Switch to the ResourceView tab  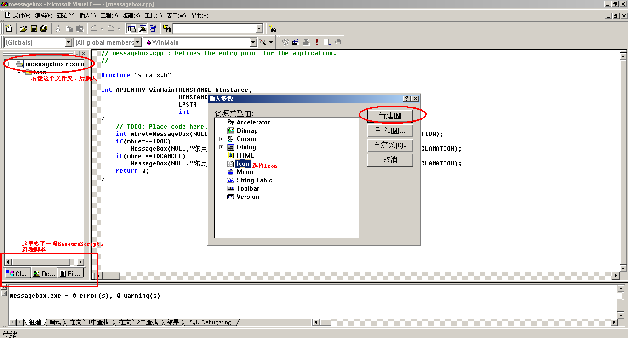click(x=44, y=273)
